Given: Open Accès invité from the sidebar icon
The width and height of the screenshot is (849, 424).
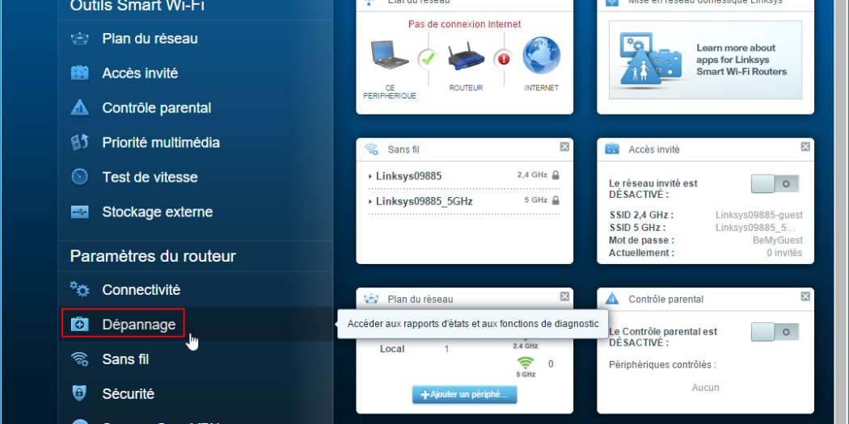Looking at the screenshot, I should [x=80, y=73].
